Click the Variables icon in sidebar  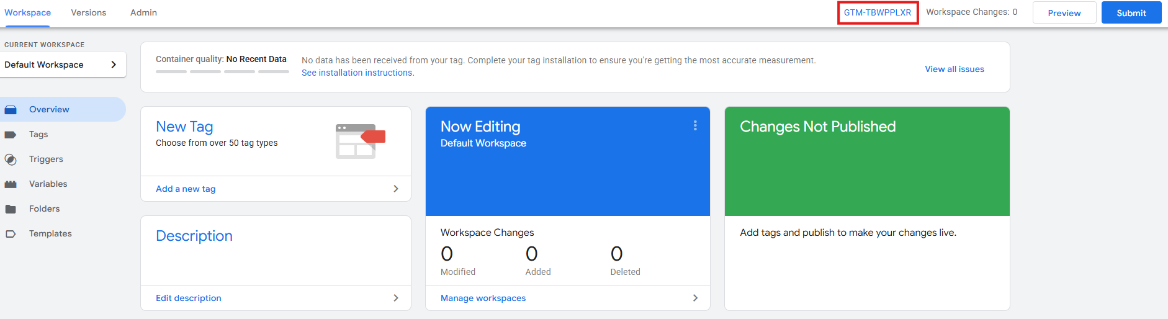(11, 184)
